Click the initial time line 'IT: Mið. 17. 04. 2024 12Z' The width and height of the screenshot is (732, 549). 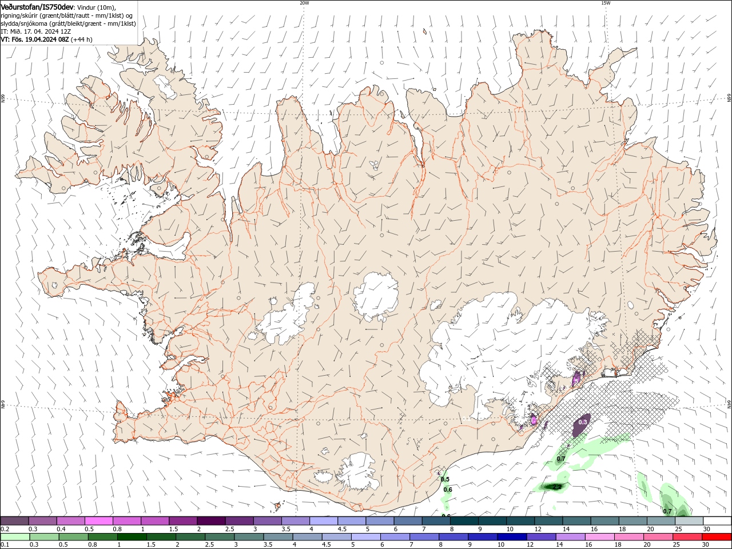(x=35, y=31)
